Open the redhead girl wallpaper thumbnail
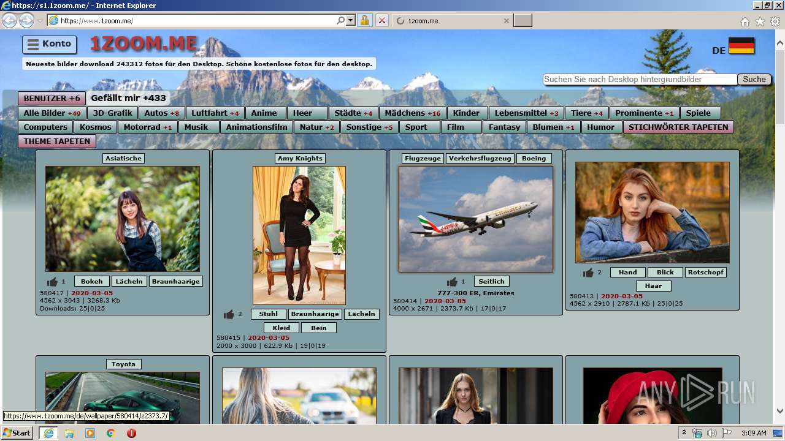Screen dimensions: 785x441 [653, 212]
